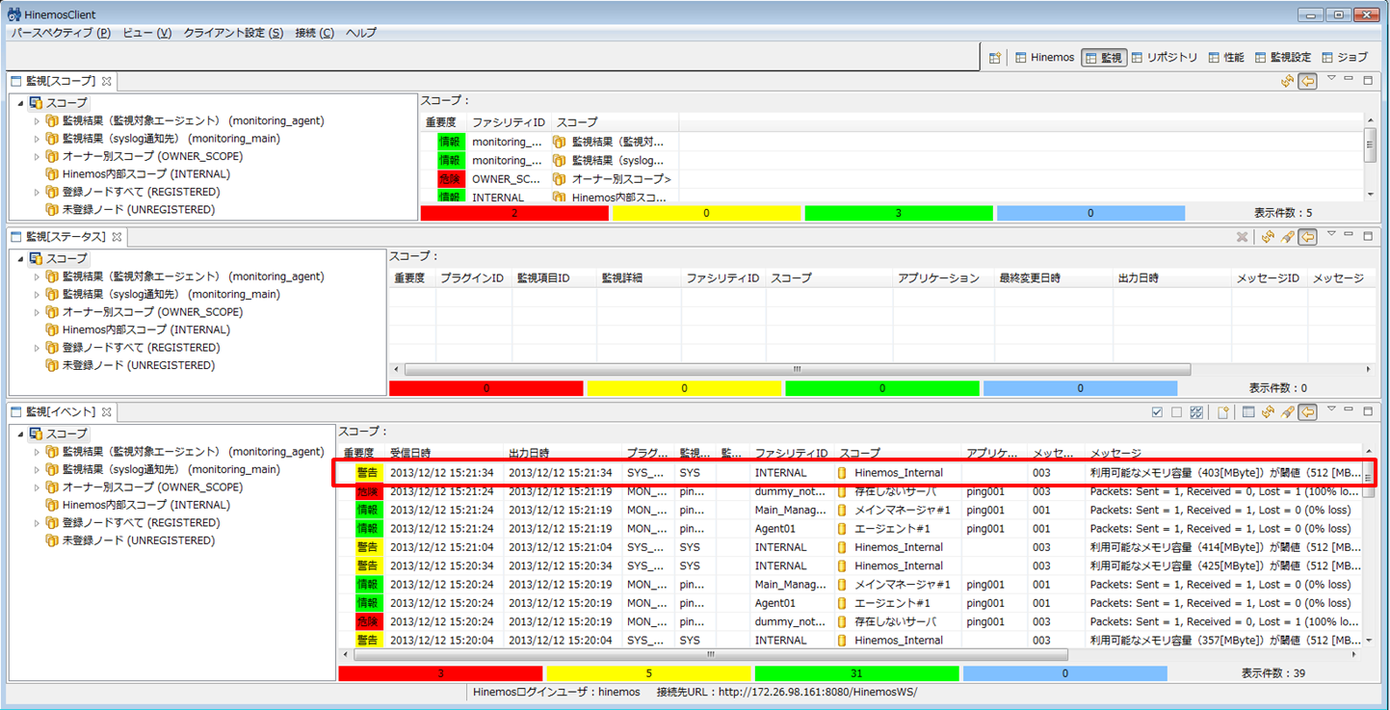The image size is (1390, 710).
Task: Expand OWNER_SCOPE node in 監視[スコープ] tree
Action: (37, 156)
